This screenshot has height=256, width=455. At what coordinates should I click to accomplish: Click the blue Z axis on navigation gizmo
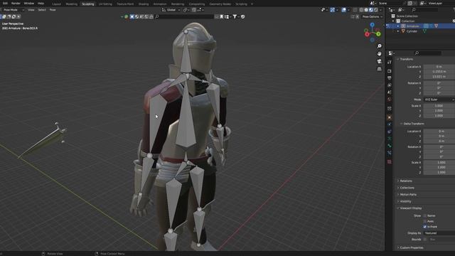[x=373, y=25]
